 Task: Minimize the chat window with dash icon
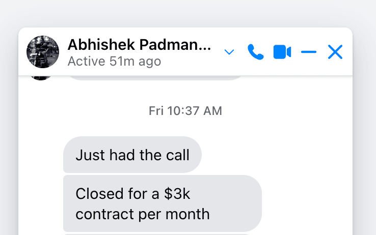click(x=309, y=52)
